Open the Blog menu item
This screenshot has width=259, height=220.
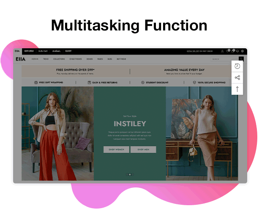click(x=109, y=59)
